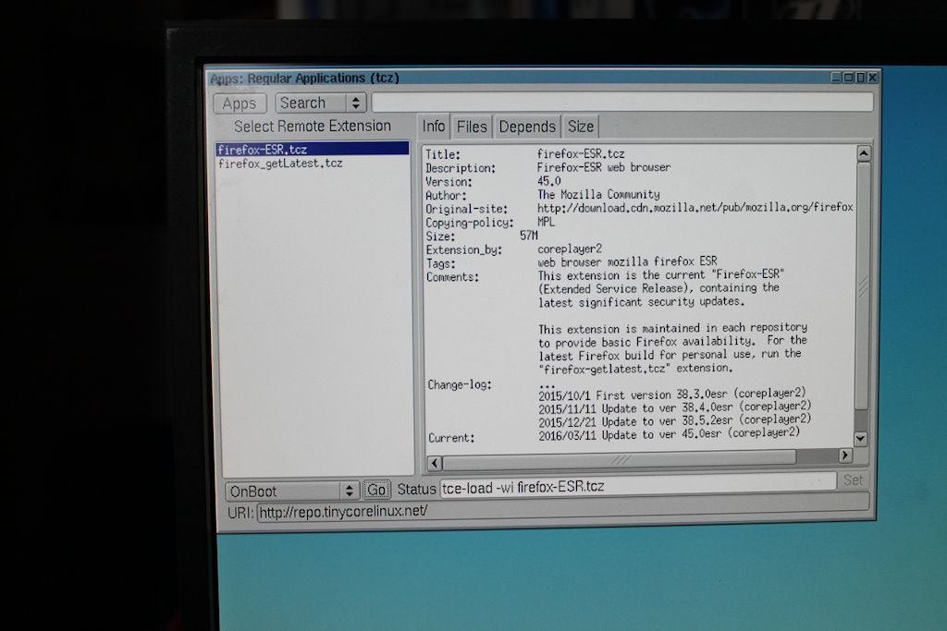Click the horizontal scrollbar thumb in info pane
947x631 pixels.
click(620, 460)
